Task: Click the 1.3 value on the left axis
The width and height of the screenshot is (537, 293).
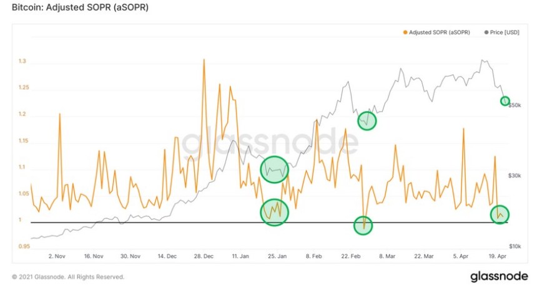Action: tap(22, 62)
